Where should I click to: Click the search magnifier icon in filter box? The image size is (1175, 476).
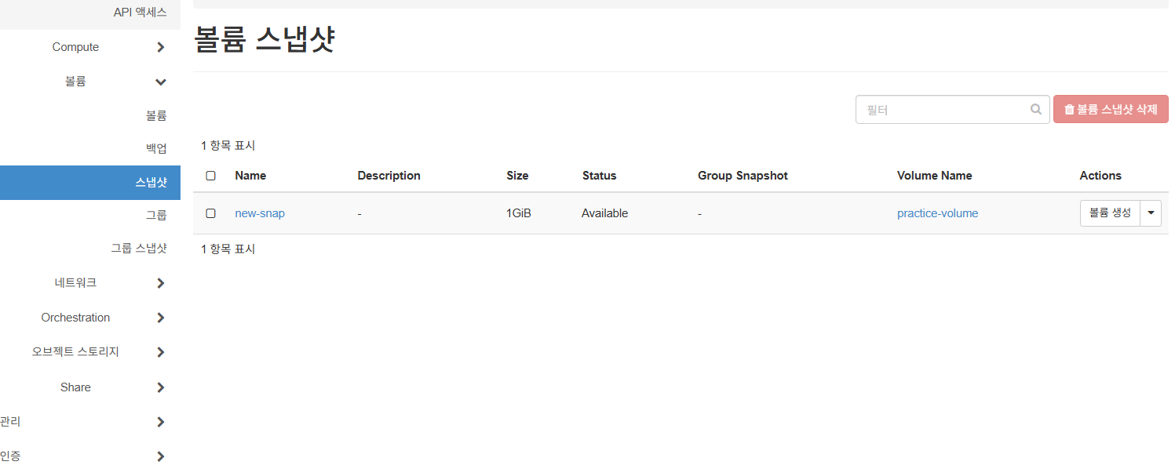coord(1036,110)
